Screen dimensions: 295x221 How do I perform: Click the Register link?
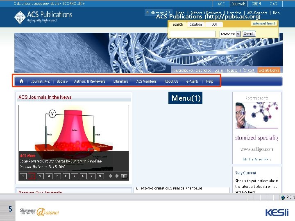click(233, 70)
